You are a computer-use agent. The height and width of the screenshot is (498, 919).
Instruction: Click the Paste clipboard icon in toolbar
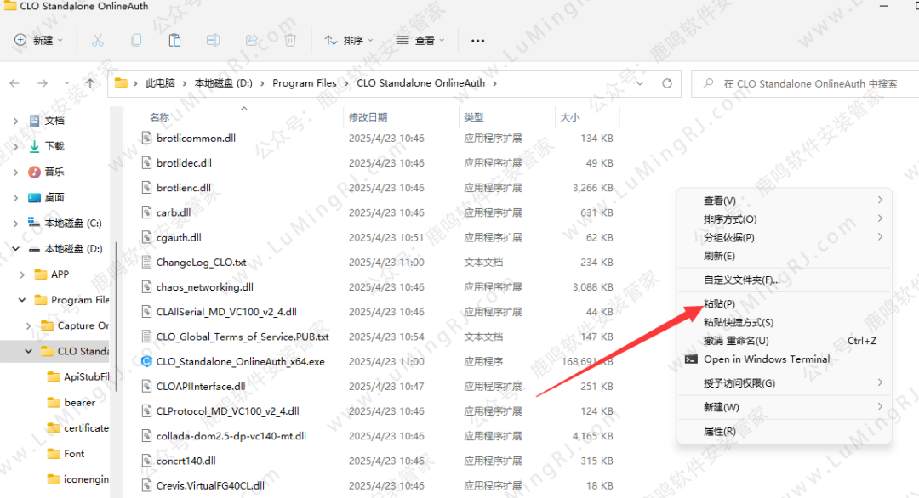[174, 40]
